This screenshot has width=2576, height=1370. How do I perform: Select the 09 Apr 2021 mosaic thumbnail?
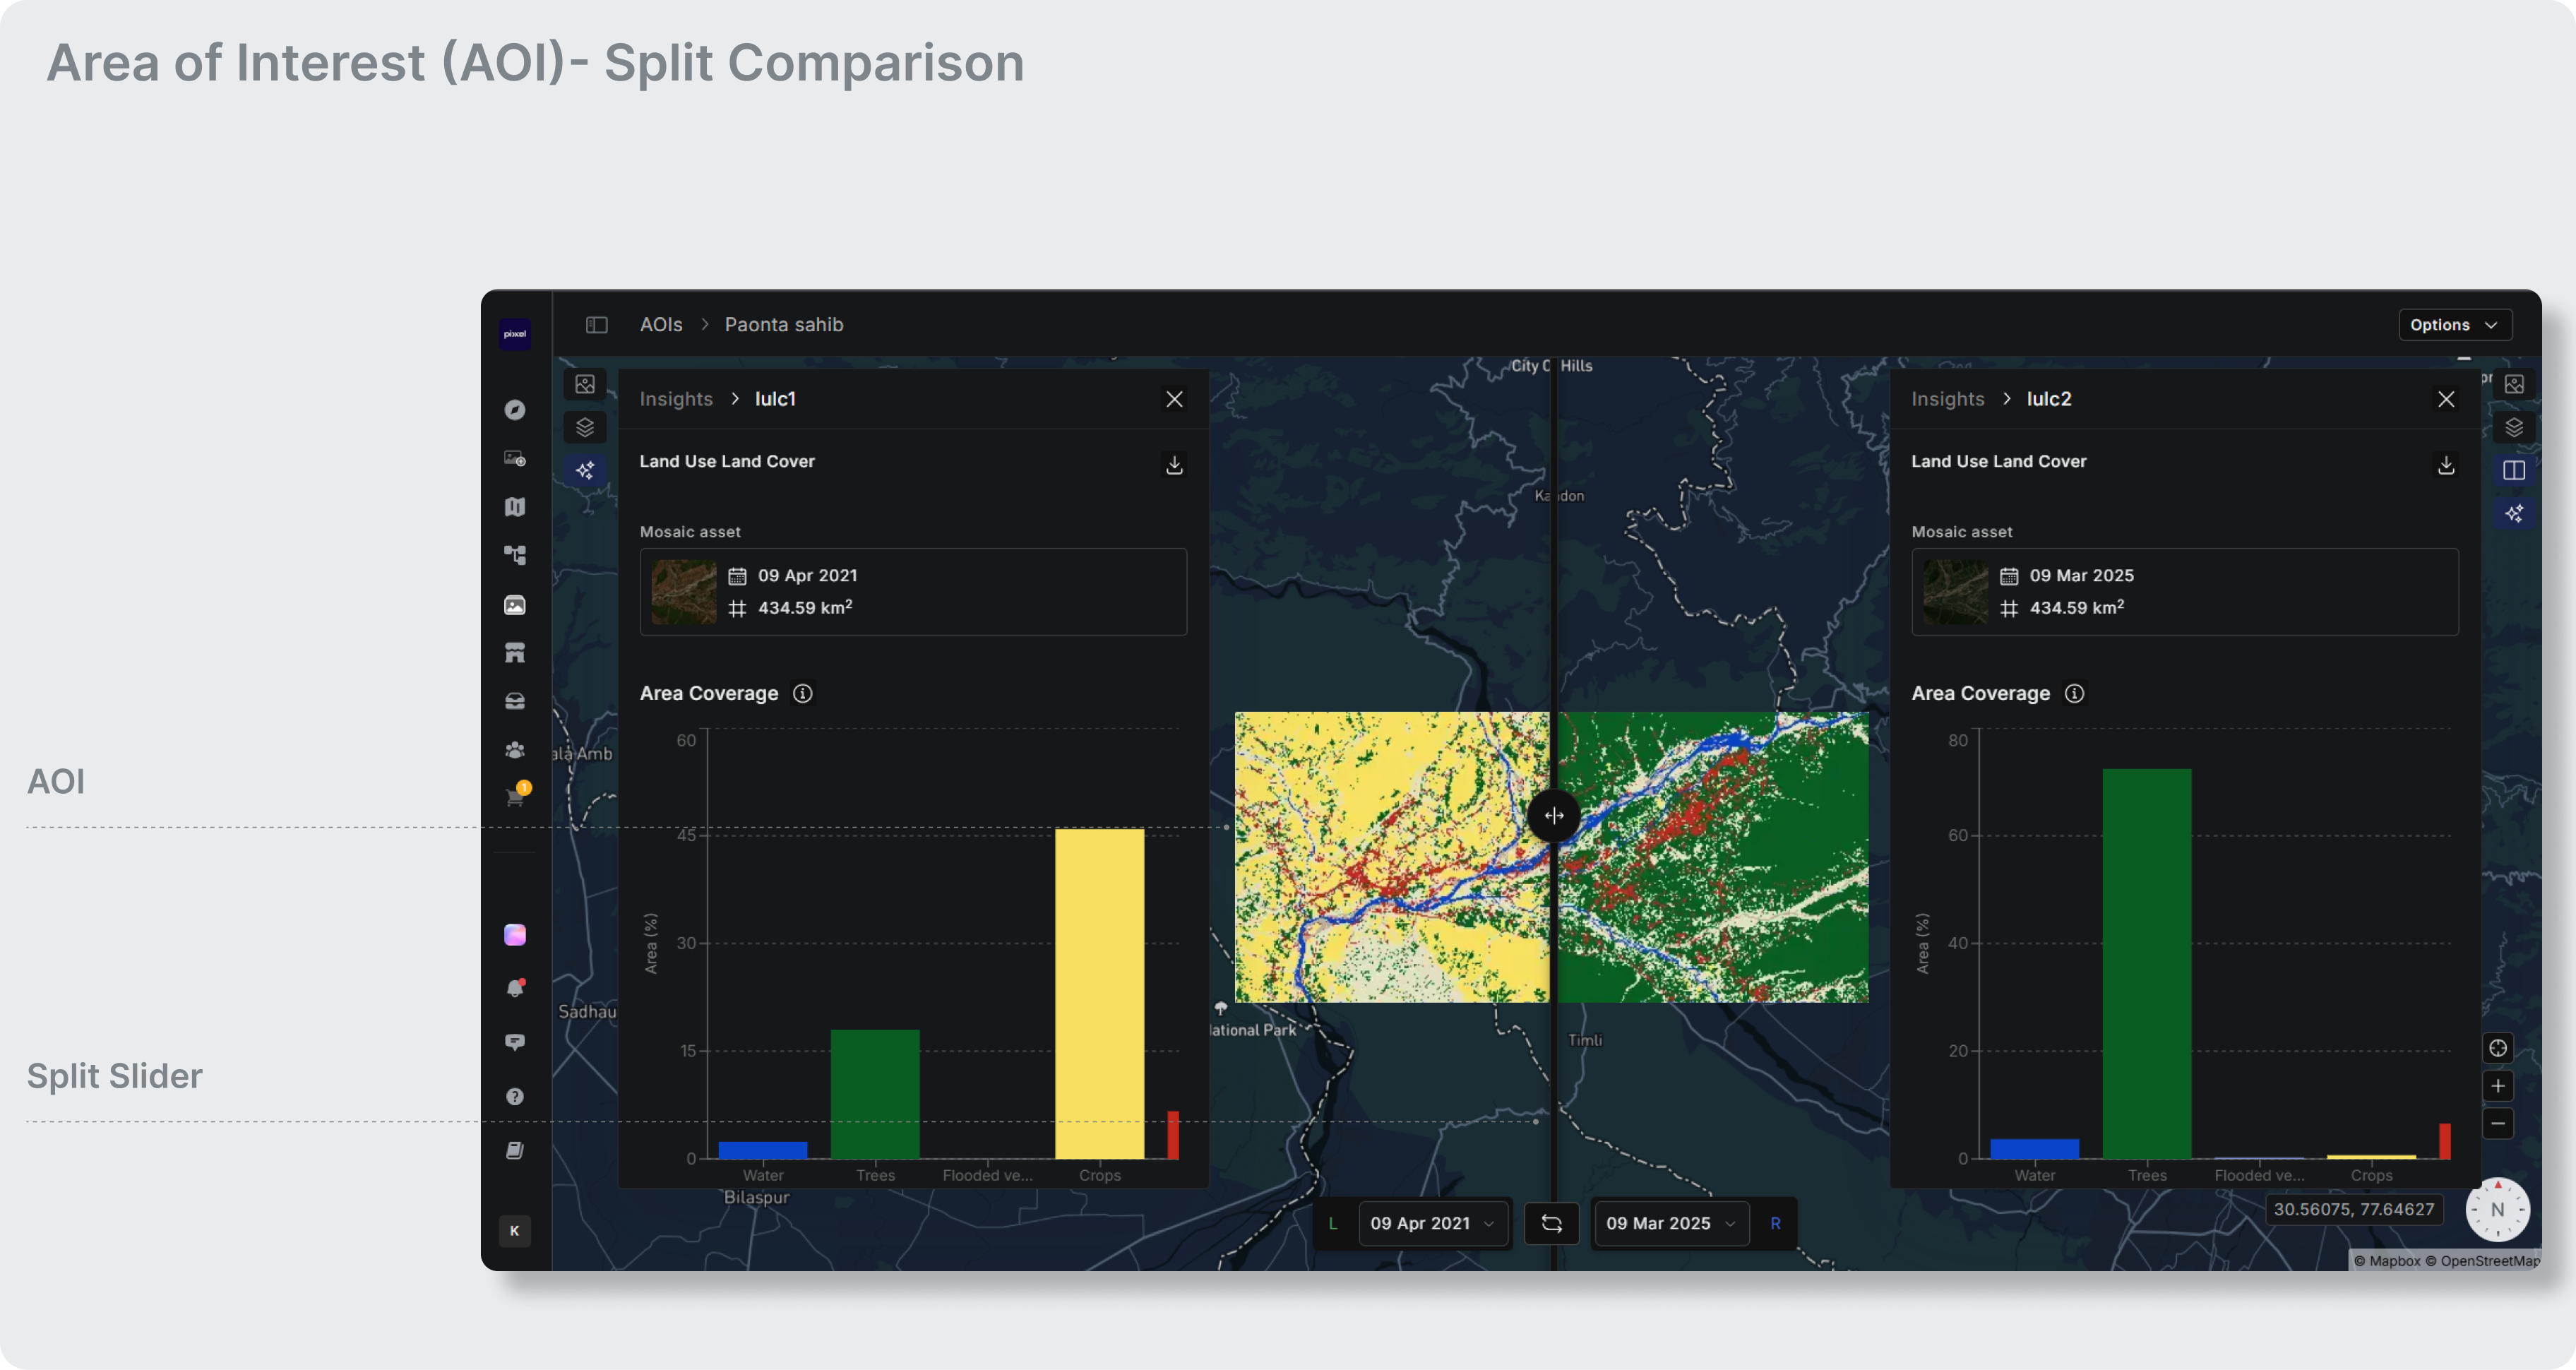click(684, 592)
